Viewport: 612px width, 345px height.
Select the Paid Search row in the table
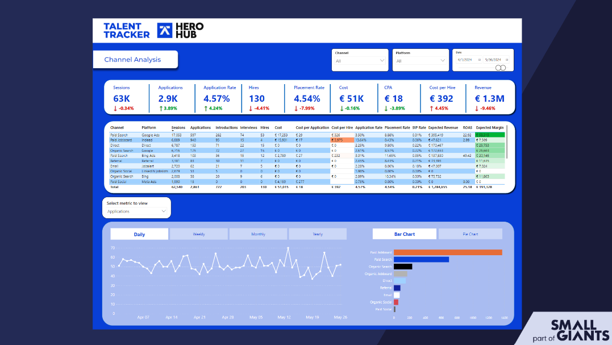(x=119, y=134)
